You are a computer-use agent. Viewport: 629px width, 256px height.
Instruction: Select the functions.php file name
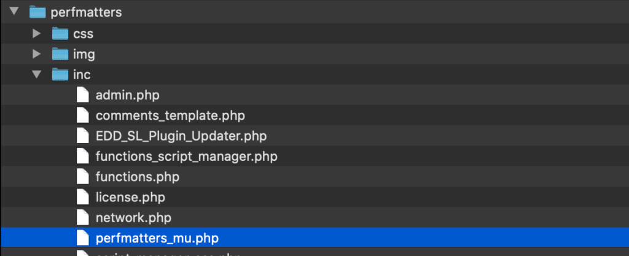137,177
